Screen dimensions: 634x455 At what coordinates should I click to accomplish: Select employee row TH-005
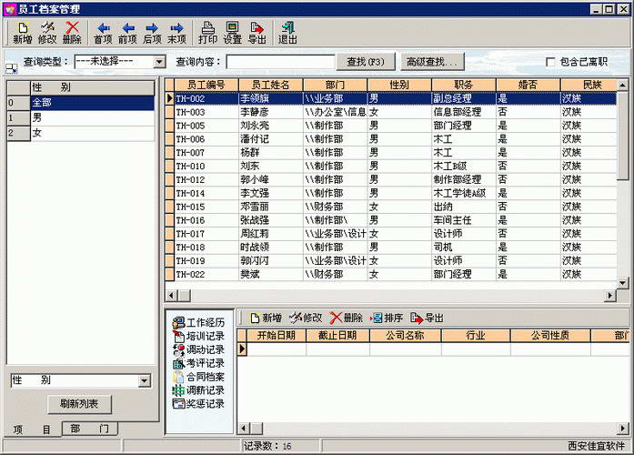(x=391, y=126)
